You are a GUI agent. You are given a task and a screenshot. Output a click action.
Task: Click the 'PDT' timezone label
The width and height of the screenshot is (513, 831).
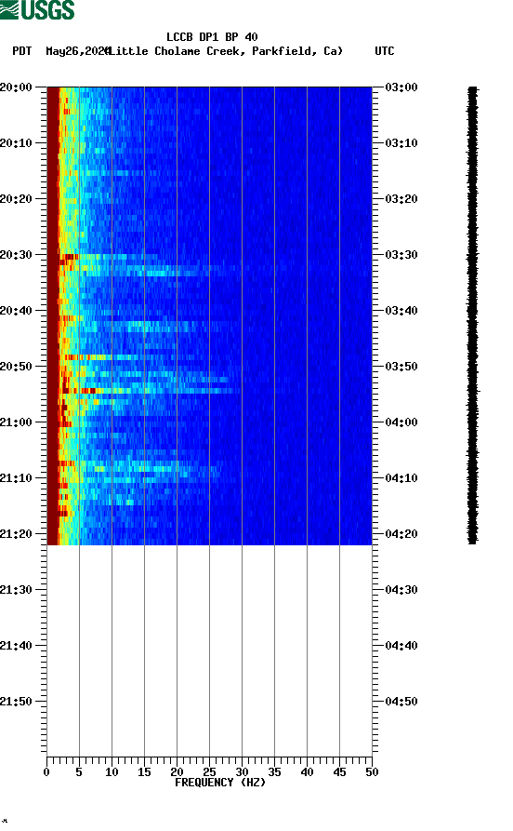(x=22, y=51)
